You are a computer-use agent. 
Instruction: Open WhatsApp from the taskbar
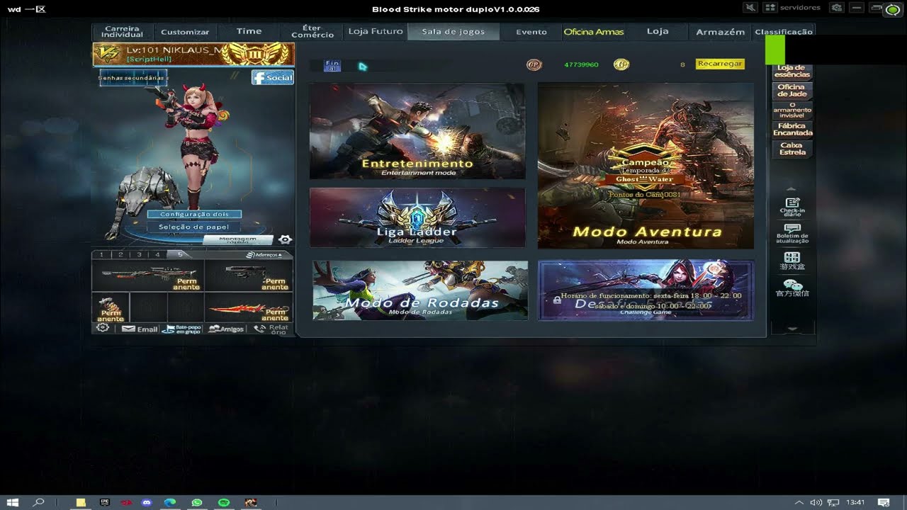tap(197, 502)
